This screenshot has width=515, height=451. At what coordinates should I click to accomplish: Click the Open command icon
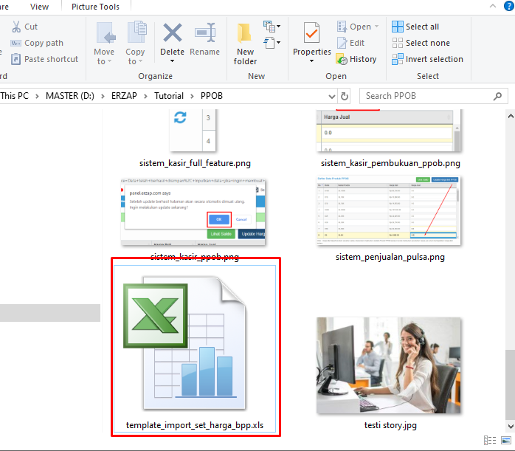[x=342, y=27]
